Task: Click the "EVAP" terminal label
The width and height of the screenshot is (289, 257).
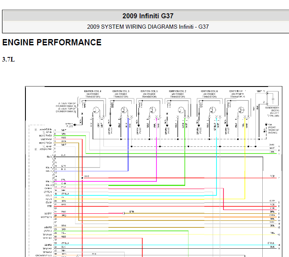Action: pos(49,203)
